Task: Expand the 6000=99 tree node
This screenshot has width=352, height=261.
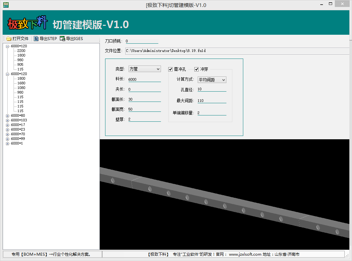Action: pyautogui.click(x=7, y=139)
